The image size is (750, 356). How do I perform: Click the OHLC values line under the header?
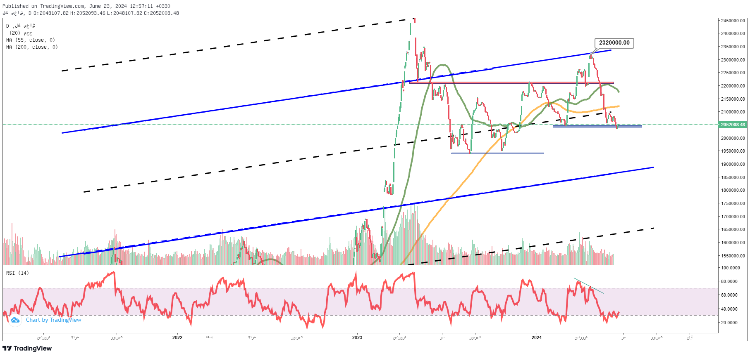tap(91, 13)
